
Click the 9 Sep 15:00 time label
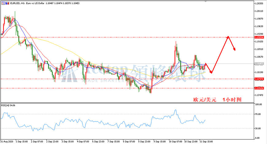160,142
